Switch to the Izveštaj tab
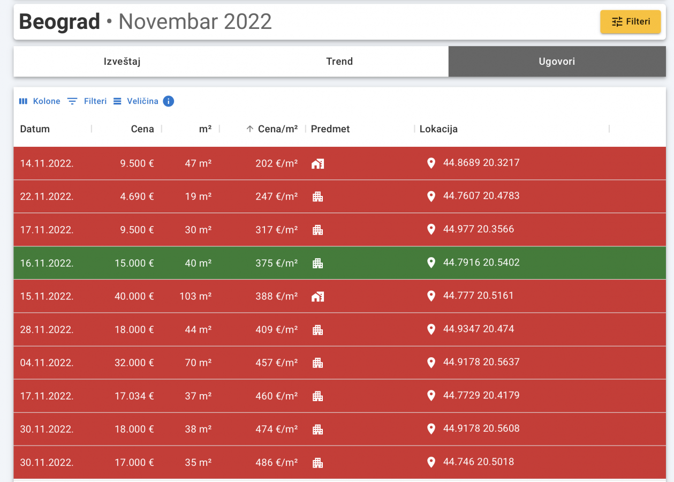674x482 pixels. (122, 62)
